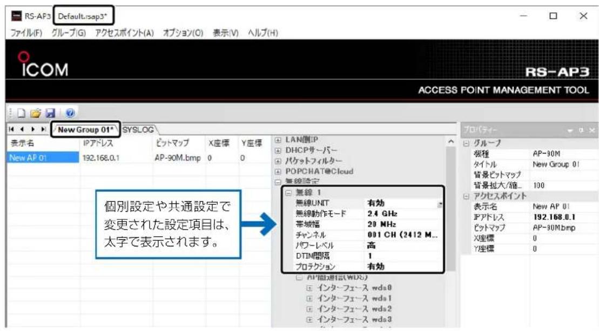
Task: Sort by X座標 column header
Action: 219,143
